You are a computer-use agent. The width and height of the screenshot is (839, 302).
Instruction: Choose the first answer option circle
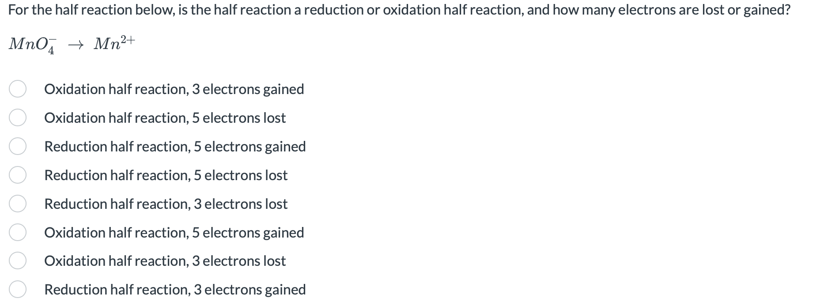tap(18, 90)
